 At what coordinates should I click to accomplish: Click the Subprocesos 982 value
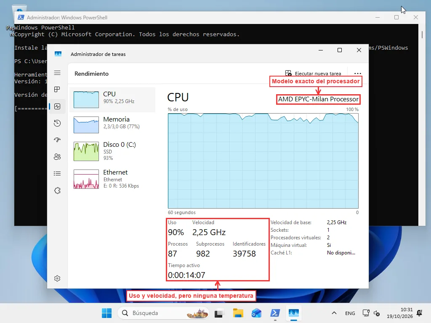point(203,254)
